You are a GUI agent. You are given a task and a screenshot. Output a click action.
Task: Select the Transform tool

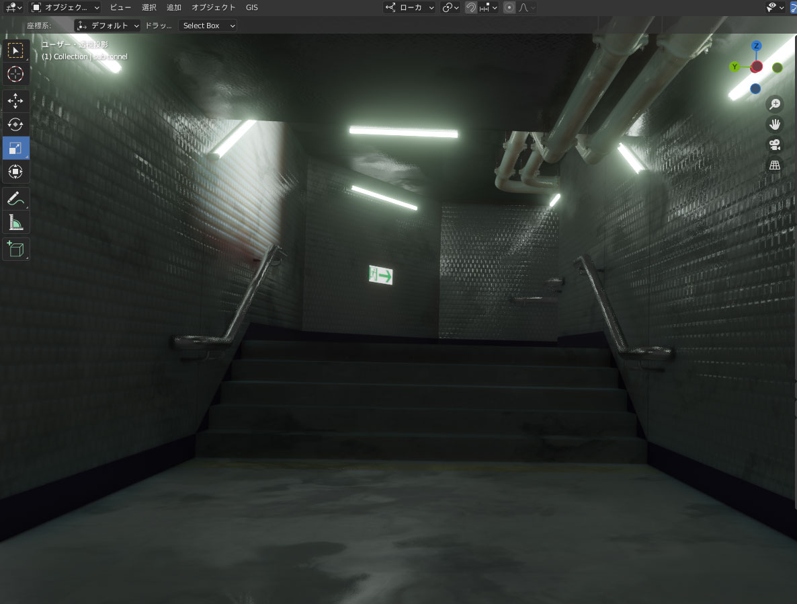point(15,172)
